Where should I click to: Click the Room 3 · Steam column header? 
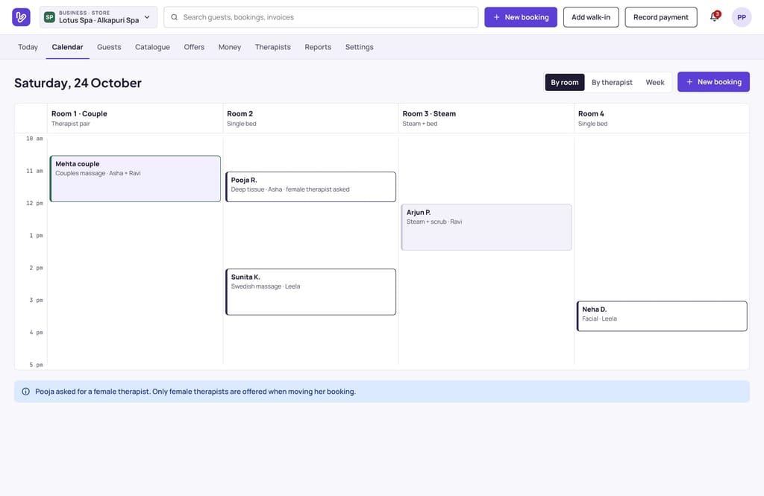coord(486,118)
